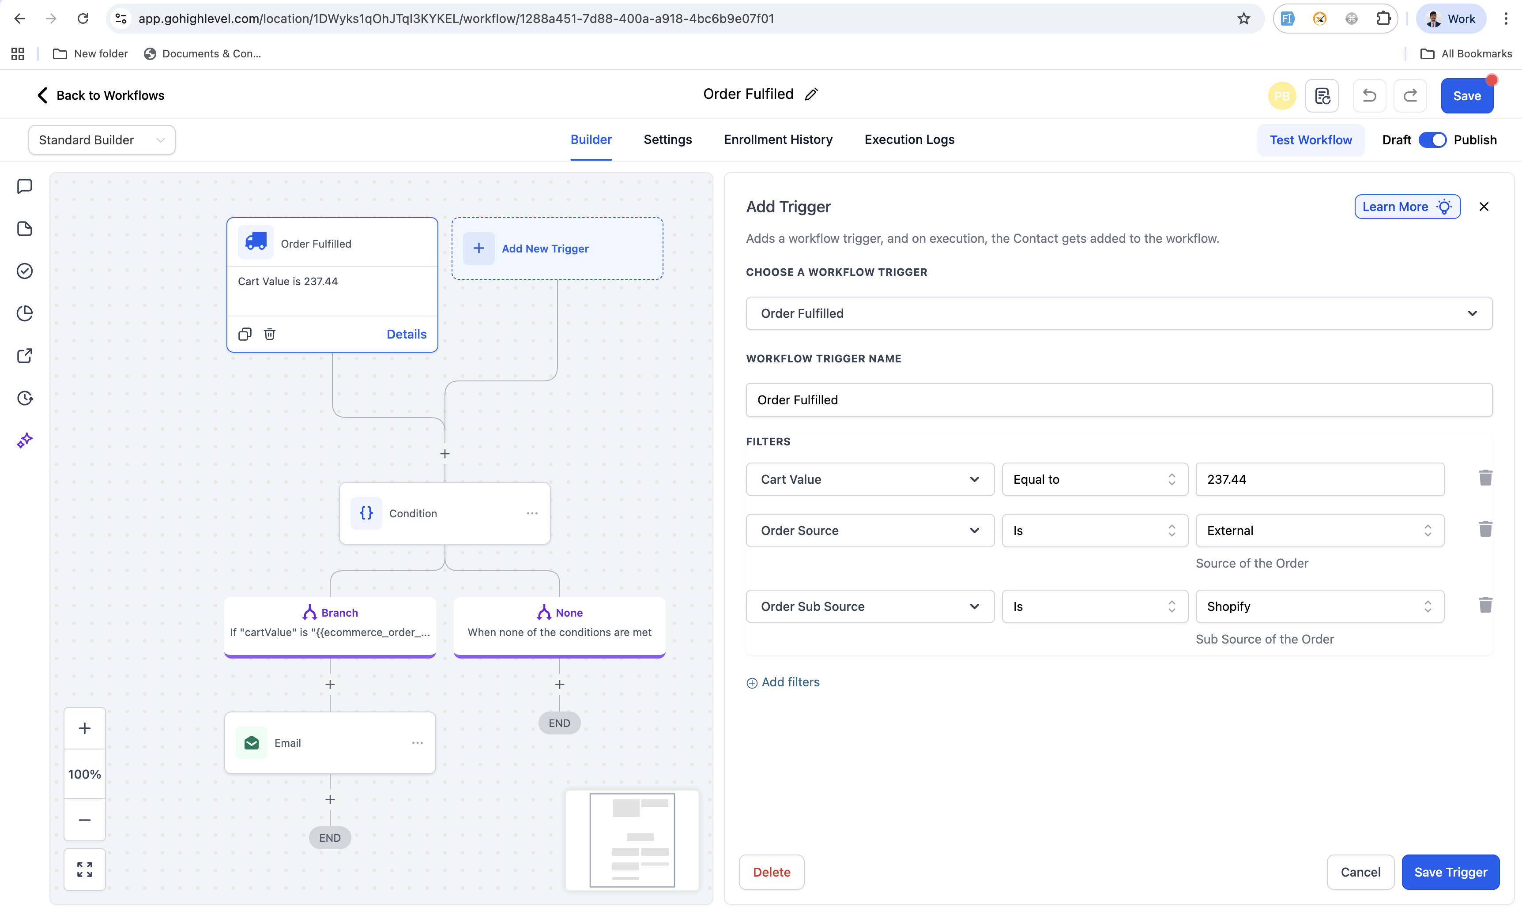Fit workflow to screen with expand icon
This screenshot has width=1522, height=911.
pos(85,869)
